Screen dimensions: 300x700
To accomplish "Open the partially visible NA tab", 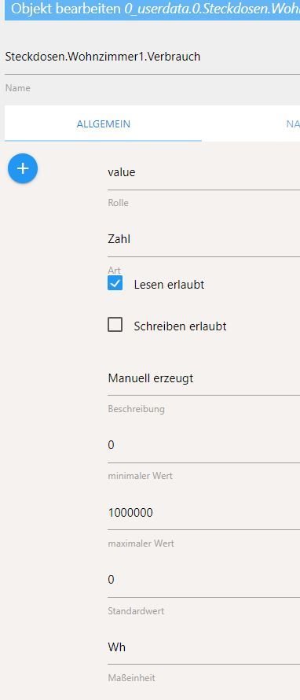I will pyautogui.click(x=293, y=123).
